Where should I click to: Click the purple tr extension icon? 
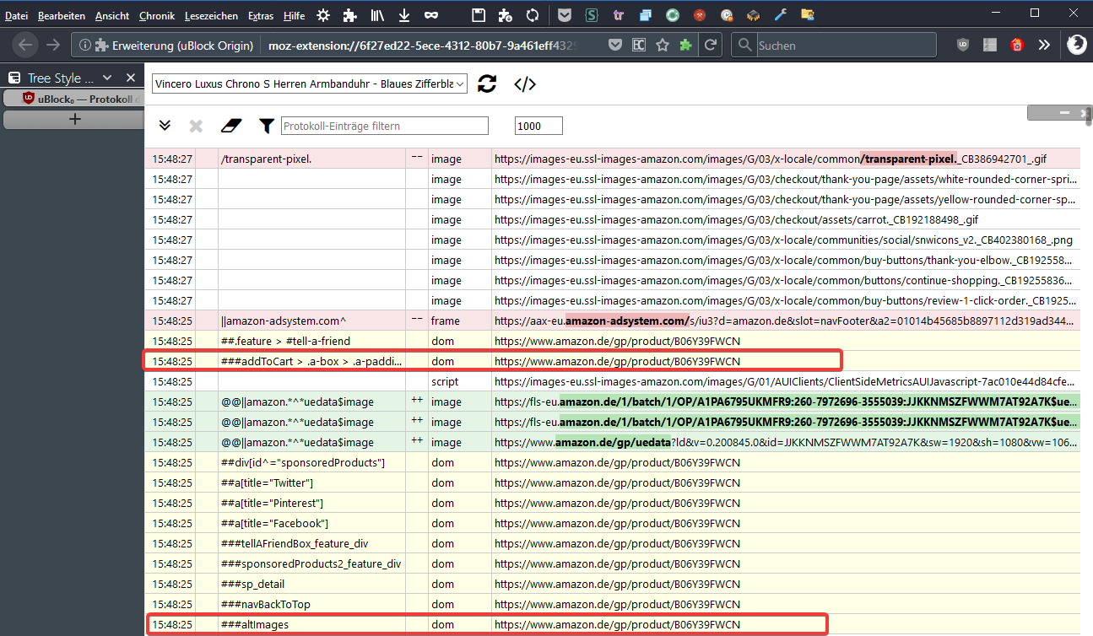point(619,15)
